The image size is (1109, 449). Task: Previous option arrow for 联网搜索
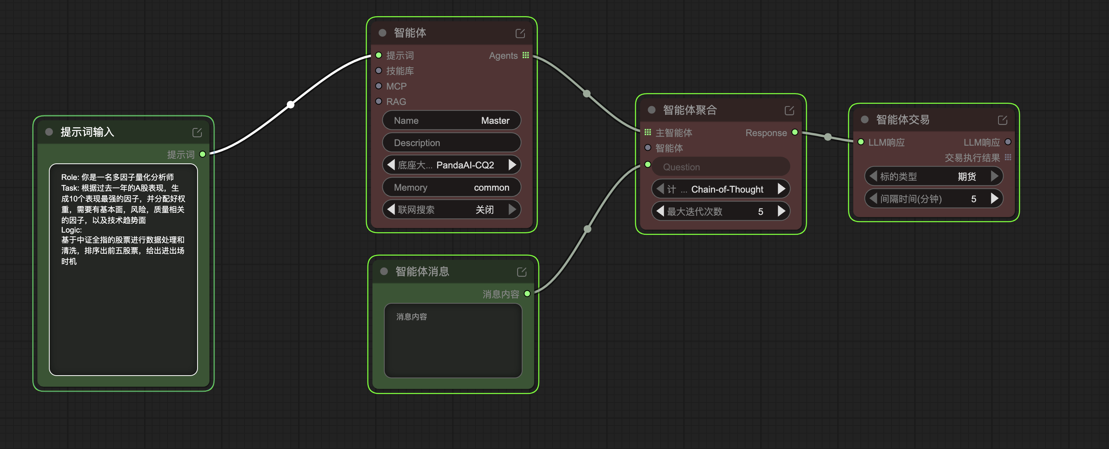391,209
